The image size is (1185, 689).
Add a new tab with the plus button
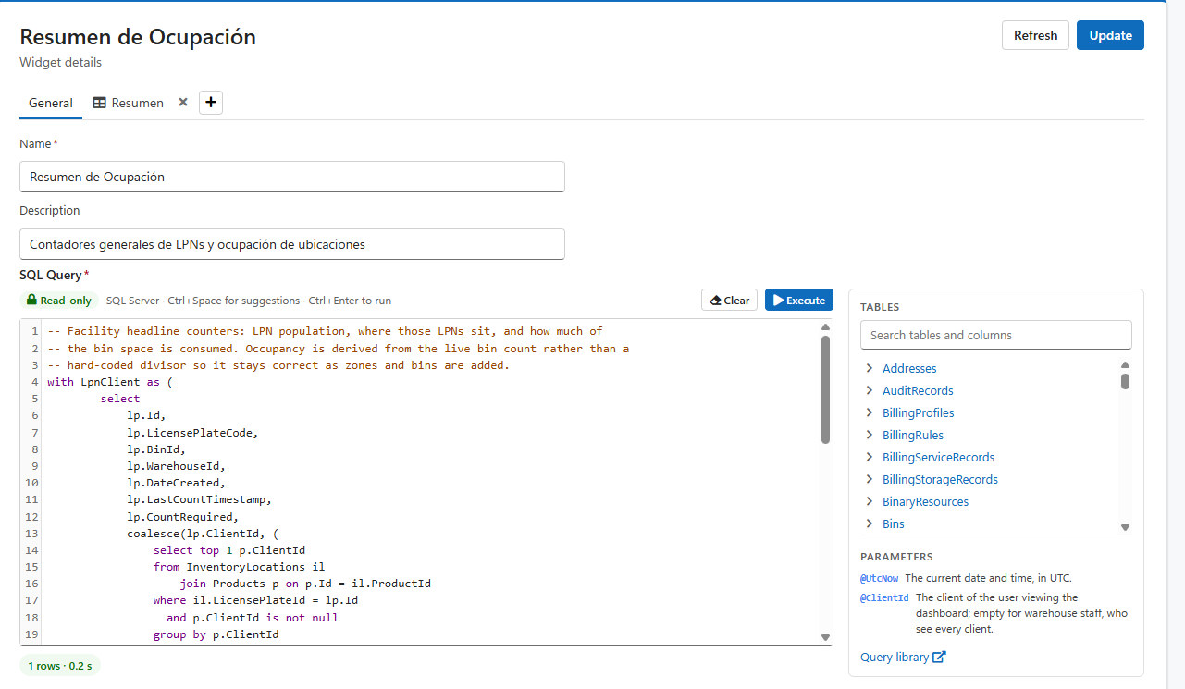(x=211, y=103)
